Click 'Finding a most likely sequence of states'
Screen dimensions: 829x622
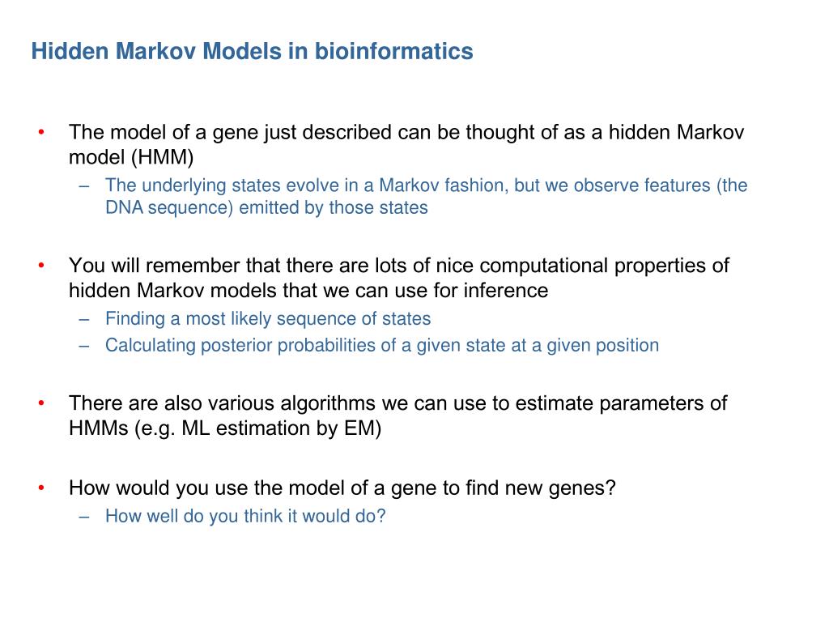tap(268, 318)
